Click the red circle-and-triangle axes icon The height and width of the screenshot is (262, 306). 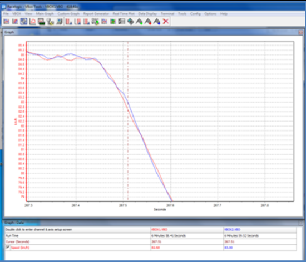[x=33, y=21]
